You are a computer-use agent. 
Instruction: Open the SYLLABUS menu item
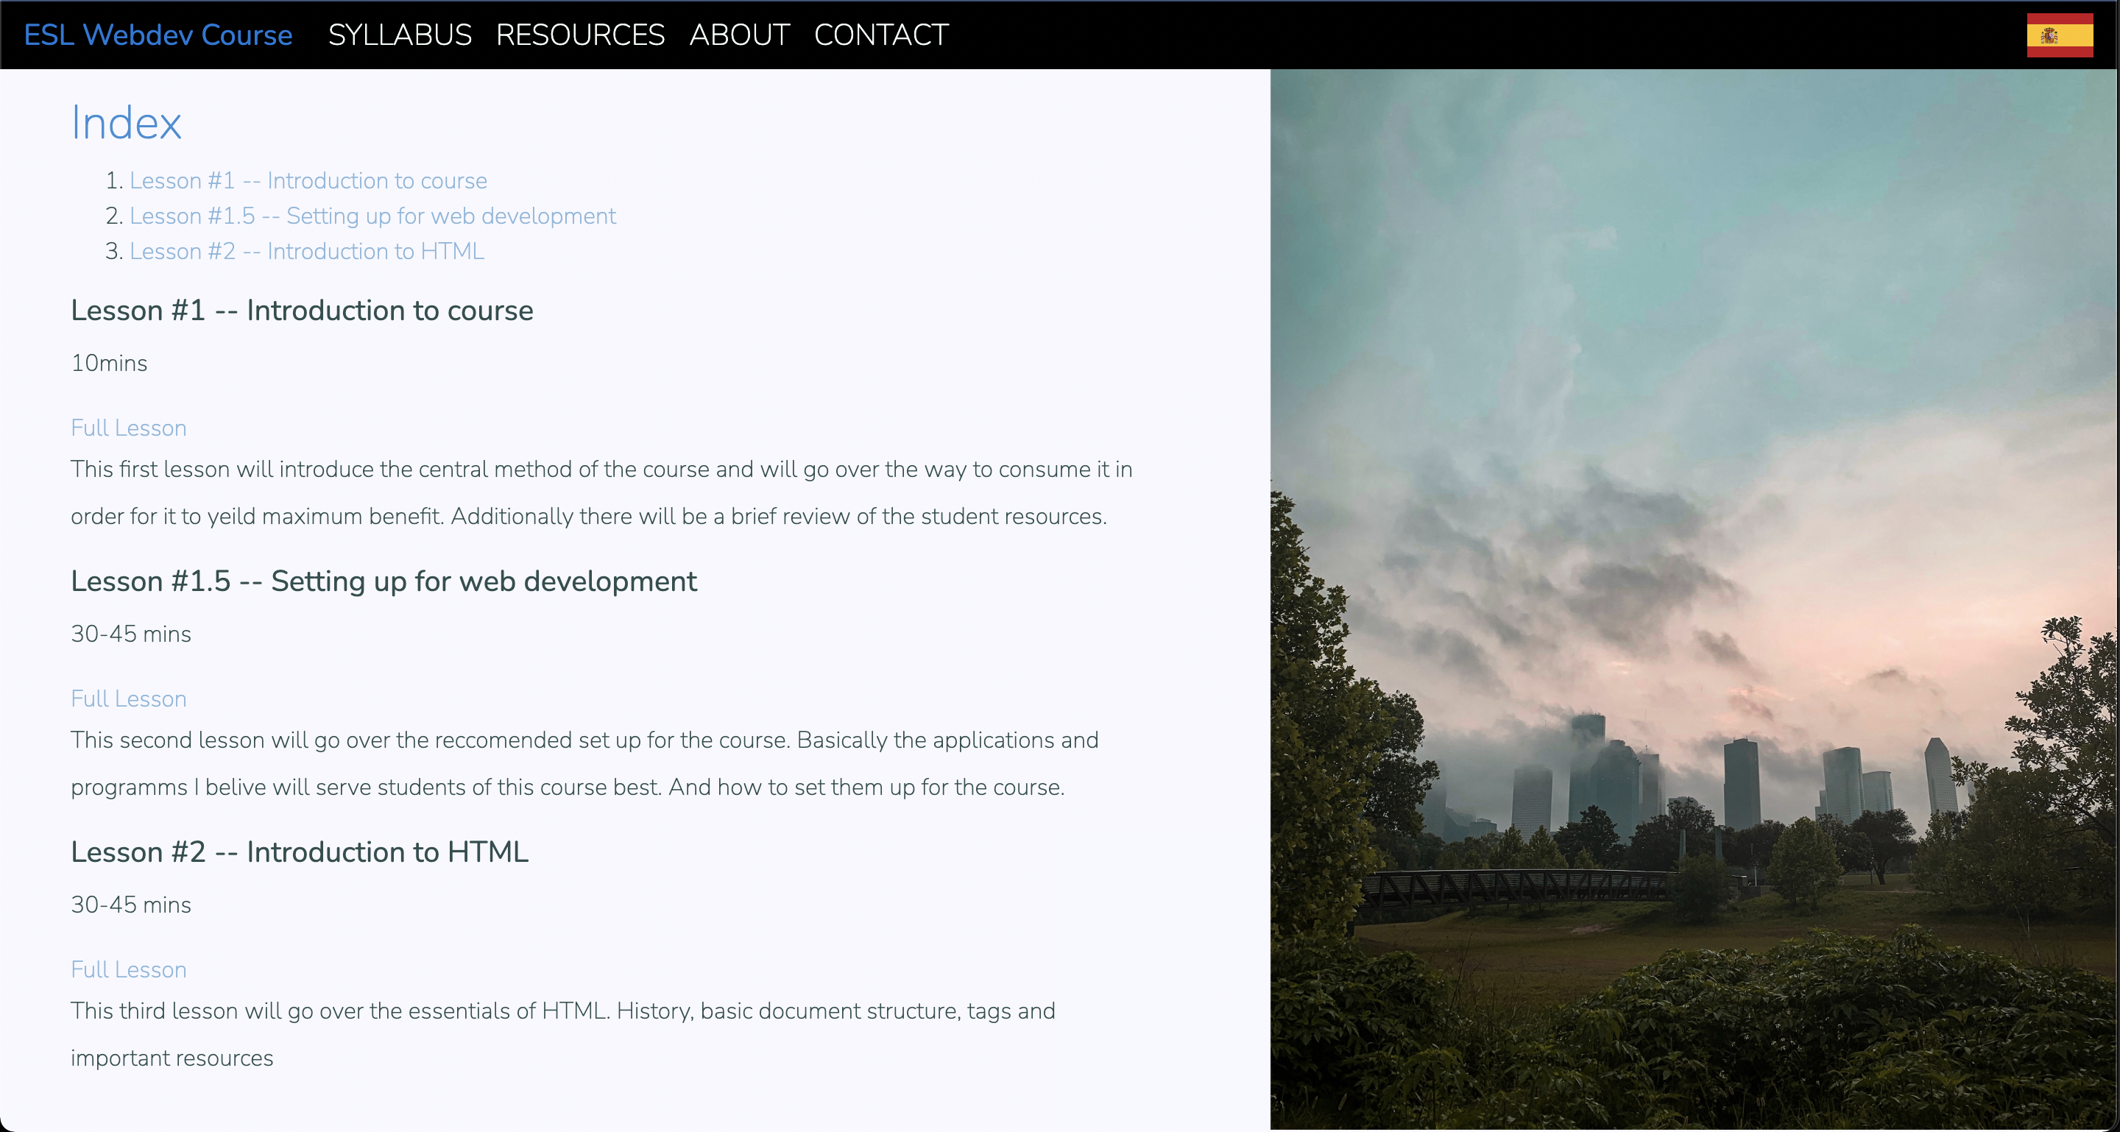(399, 35)
